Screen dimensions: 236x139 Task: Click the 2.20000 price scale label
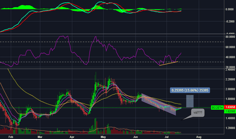(x=230, y=79)
